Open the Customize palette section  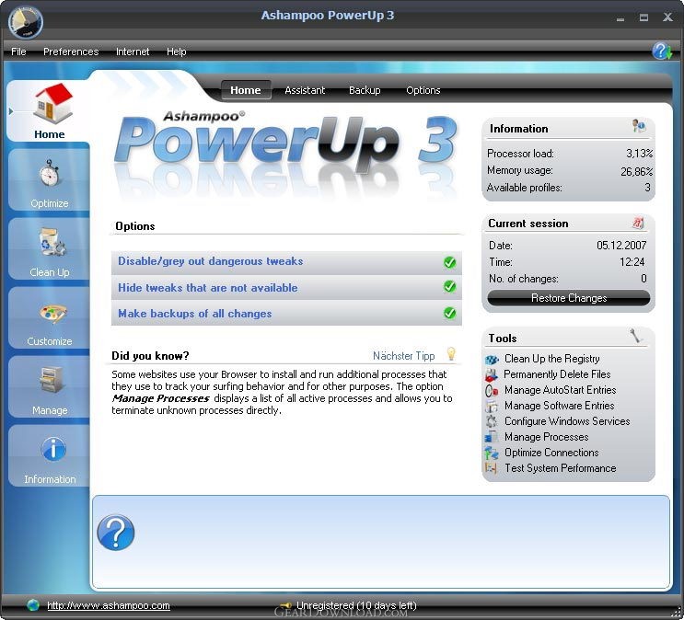[x=49, y=318]
